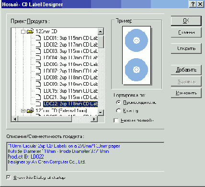The height and width of the screenshot is (187, 205).
Task: Click the document icon next to LDC15
Action: pyautogui.click(x=38, y=91)
